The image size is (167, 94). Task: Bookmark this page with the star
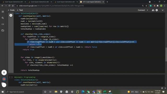146,6
